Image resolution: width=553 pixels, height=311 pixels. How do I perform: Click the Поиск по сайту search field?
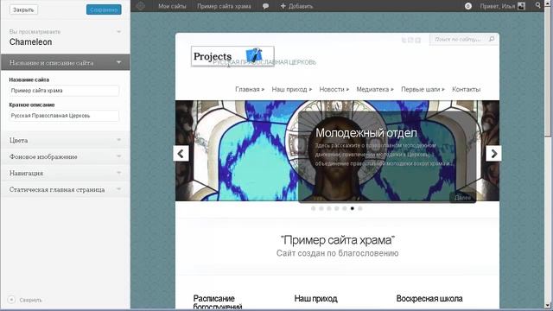(458, 39)
